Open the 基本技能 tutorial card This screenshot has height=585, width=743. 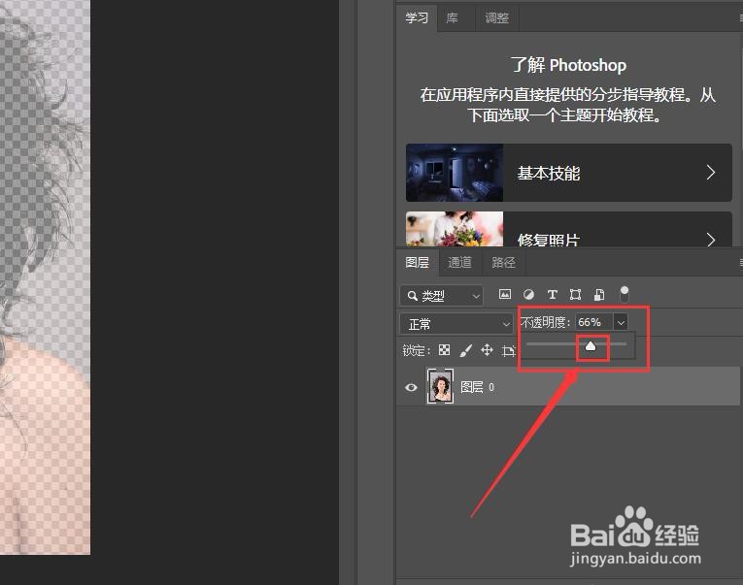[568, 173]
